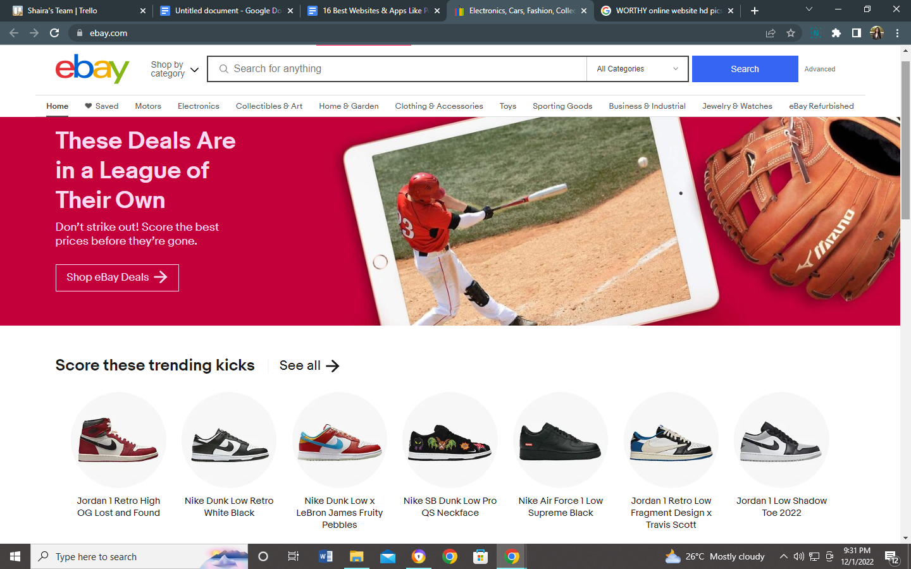Open Nike Dunk Low Retro White Black
Screen dimensions: 911x569
(x=229, y=439)
